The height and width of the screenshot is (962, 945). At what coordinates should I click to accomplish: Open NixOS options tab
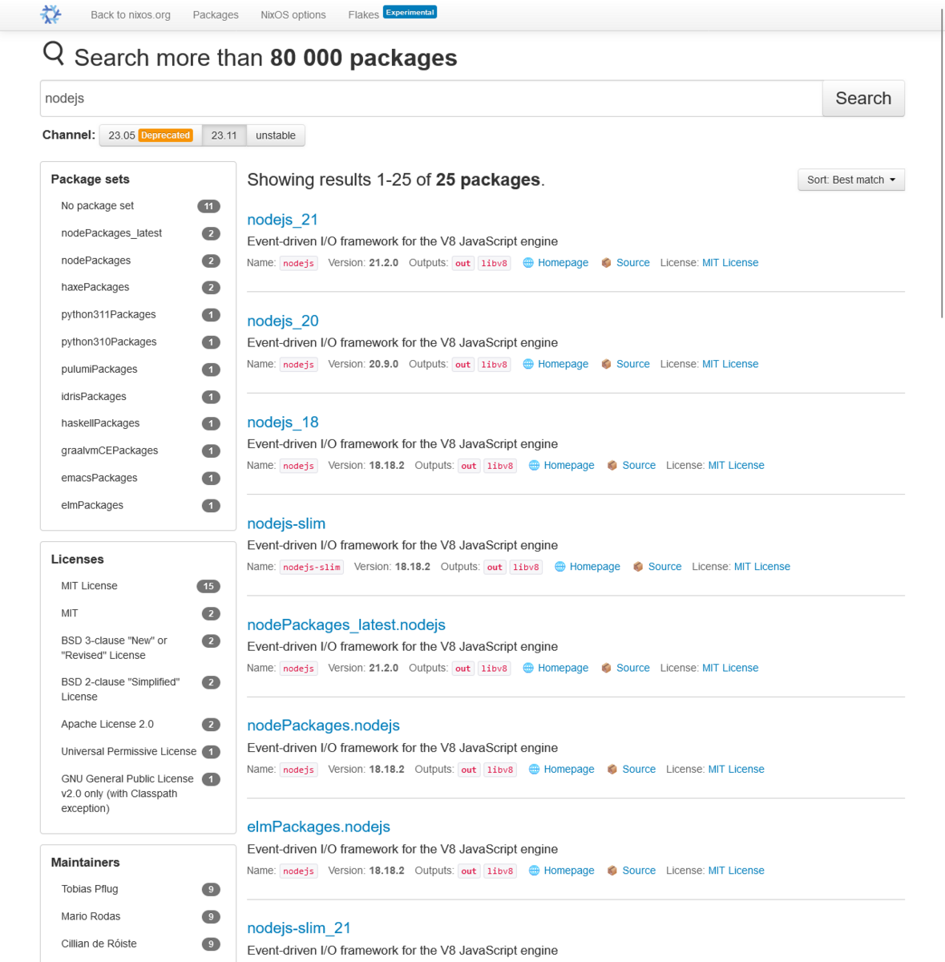click(293, 14)
